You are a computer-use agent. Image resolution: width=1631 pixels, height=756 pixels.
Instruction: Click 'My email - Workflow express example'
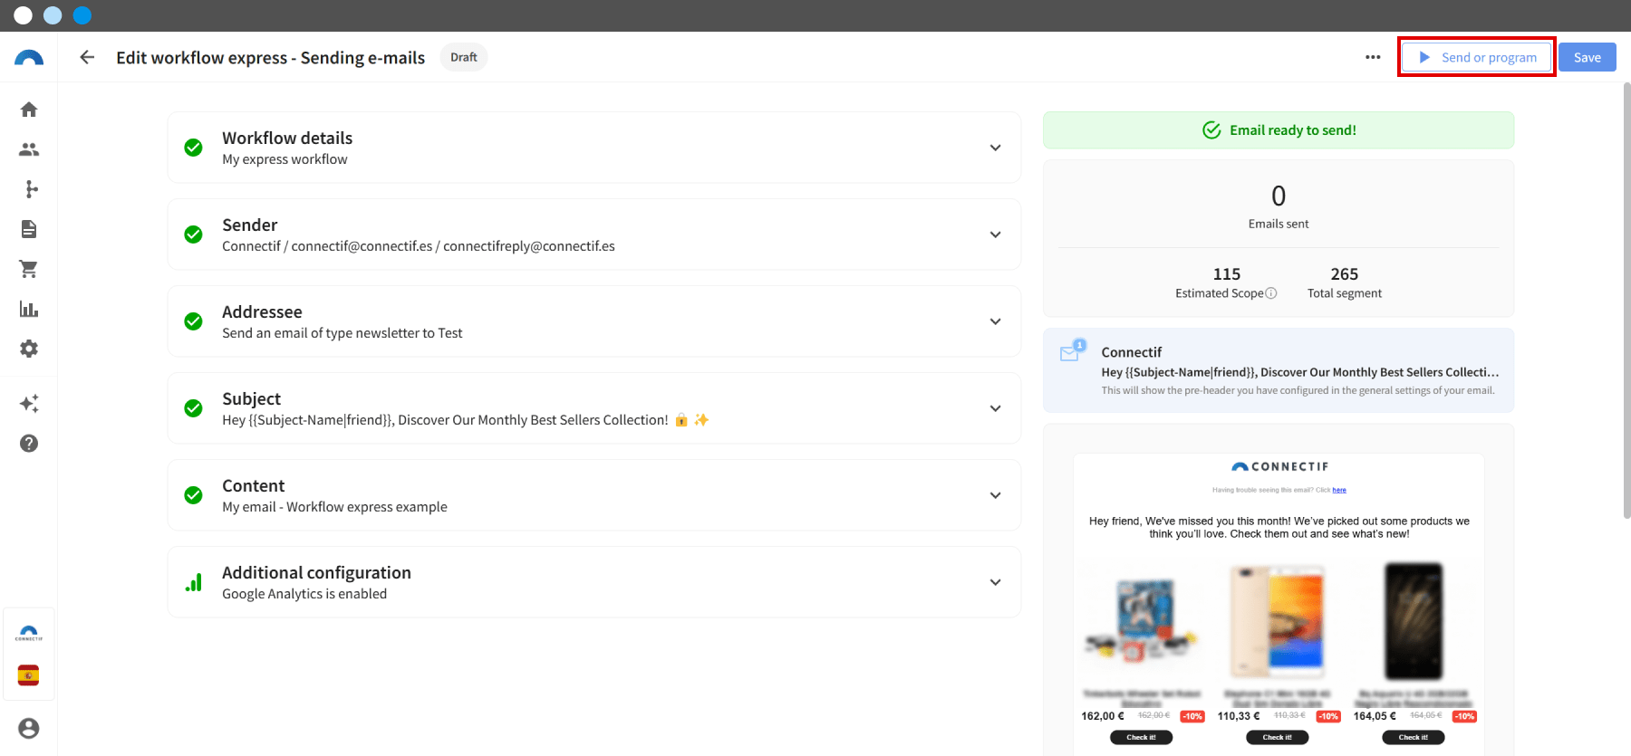tap(334, 507)
